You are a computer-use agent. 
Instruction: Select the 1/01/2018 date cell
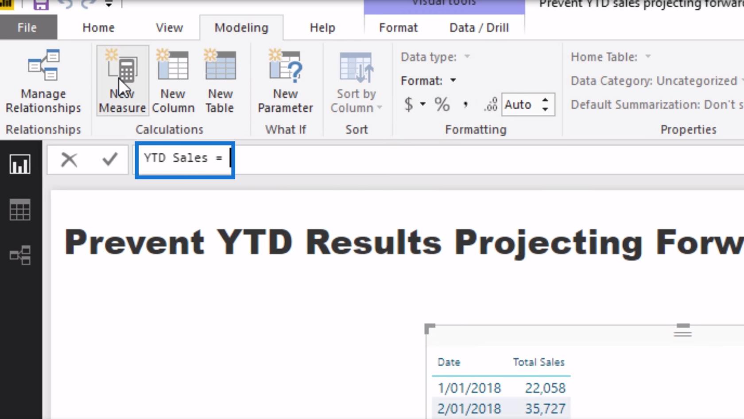(469, 388)
